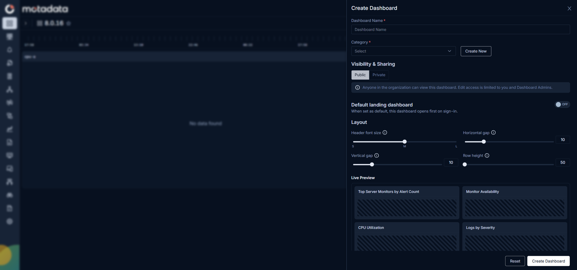577x270 pixels.
Task: Click the info icon beside Row height
Action: tap(487, 155)
